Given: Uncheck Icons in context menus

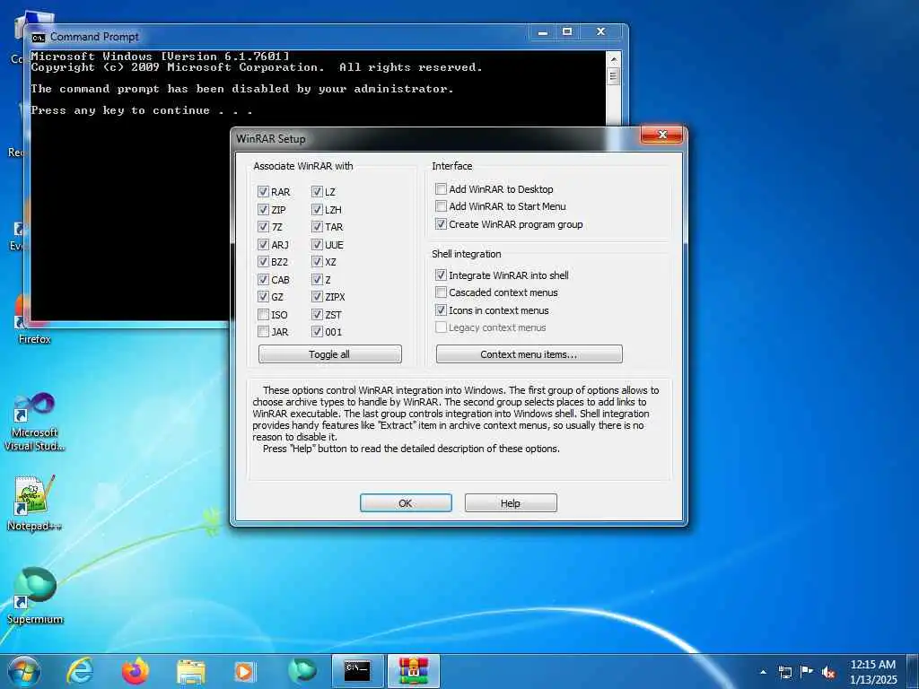Looking at the screenshot, I should point(441,310).
